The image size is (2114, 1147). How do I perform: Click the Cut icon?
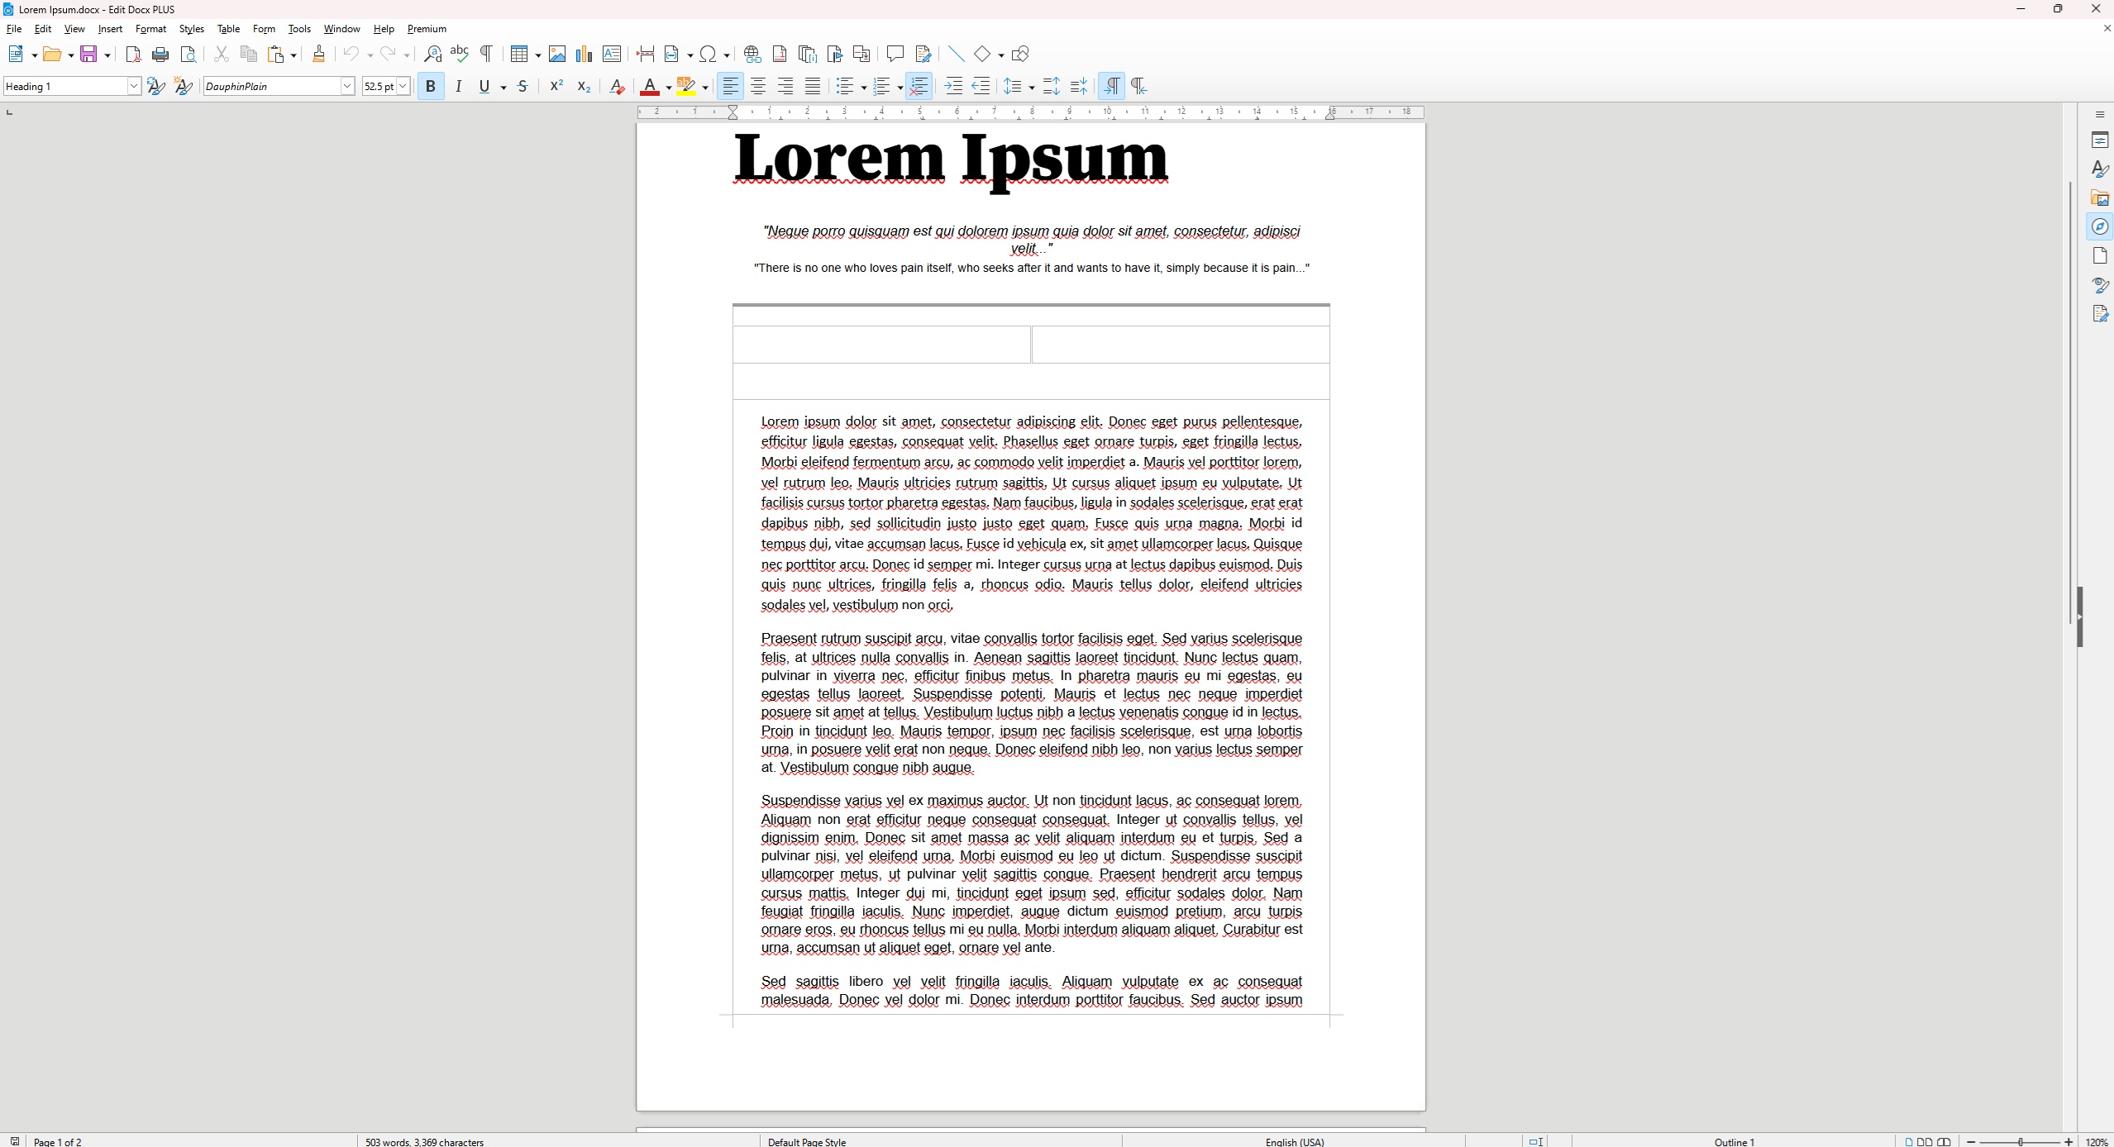point(221,55)
